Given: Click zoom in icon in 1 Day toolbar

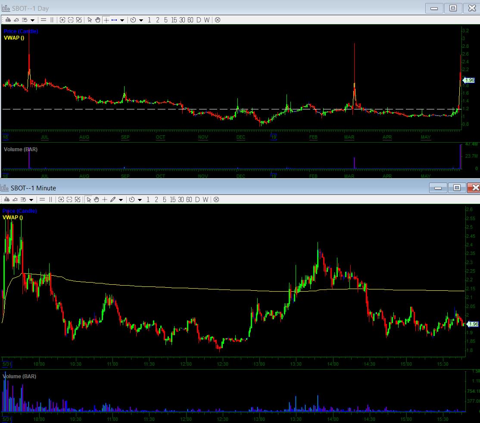Looking at the screenshot, I should coord(62,20).
